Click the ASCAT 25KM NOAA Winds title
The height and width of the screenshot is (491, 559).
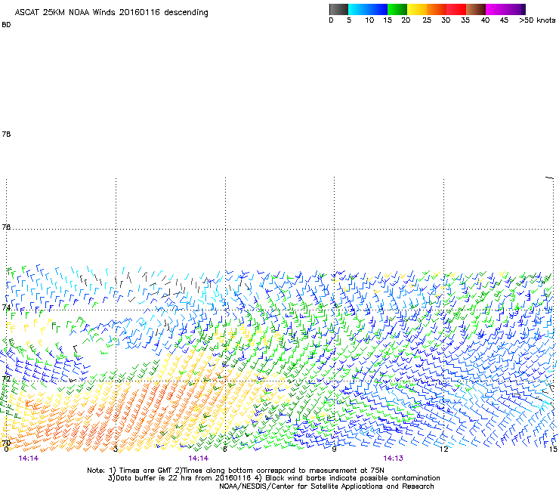111,13
